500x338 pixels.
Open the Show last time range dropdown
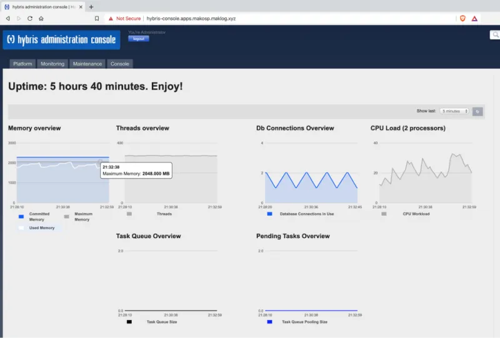pyautogui.click(x=454, y=111)
